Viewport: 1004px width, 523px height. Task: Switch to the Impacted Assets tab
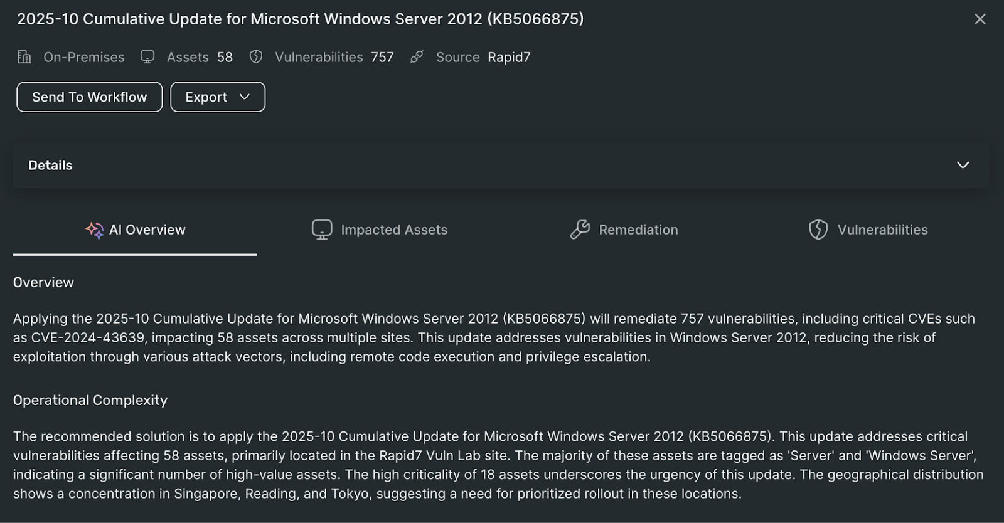pos(393,230)
